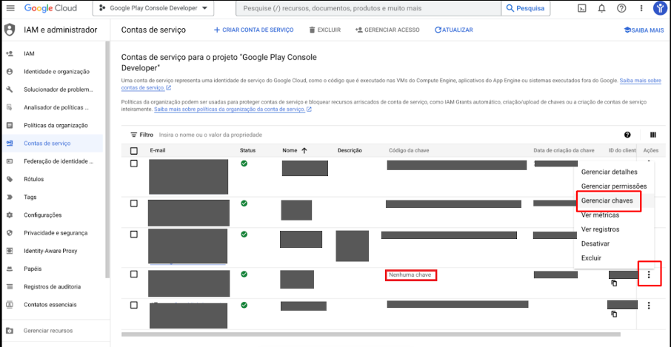Click GERENCIAR ACESSO in toolbar
The image size is (671, 347).
tap(387, 30)
